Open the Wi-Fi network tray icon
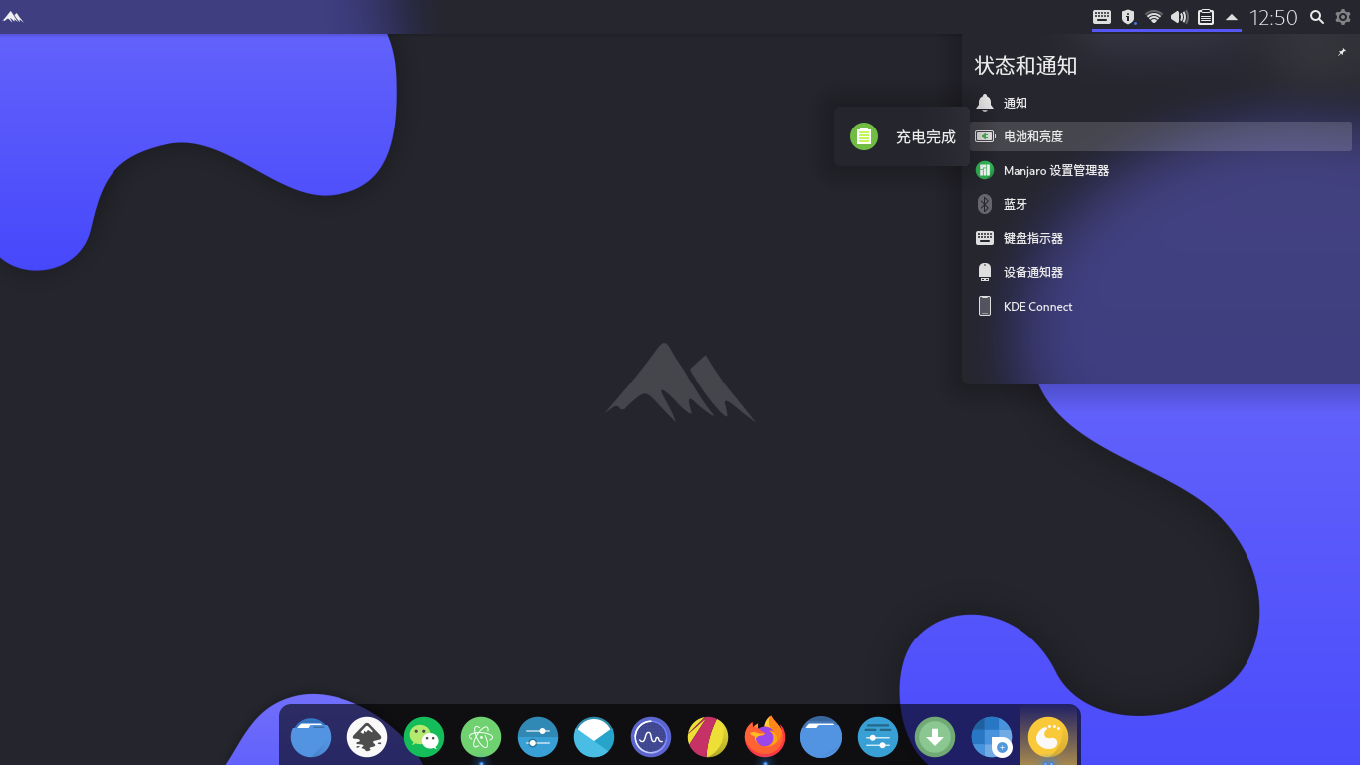The width and height of the screenshot is (1360, 765). click(1154, 17)
